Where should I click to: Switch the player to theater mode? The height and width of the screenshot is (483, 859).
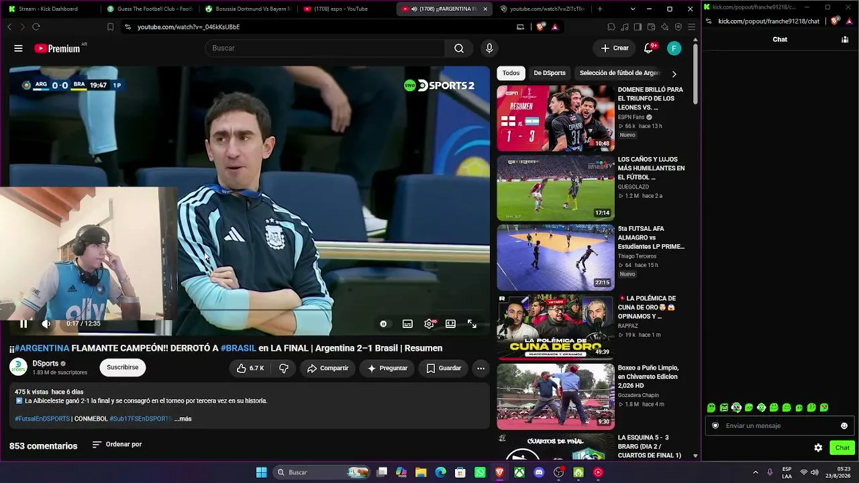pos(451,324)
